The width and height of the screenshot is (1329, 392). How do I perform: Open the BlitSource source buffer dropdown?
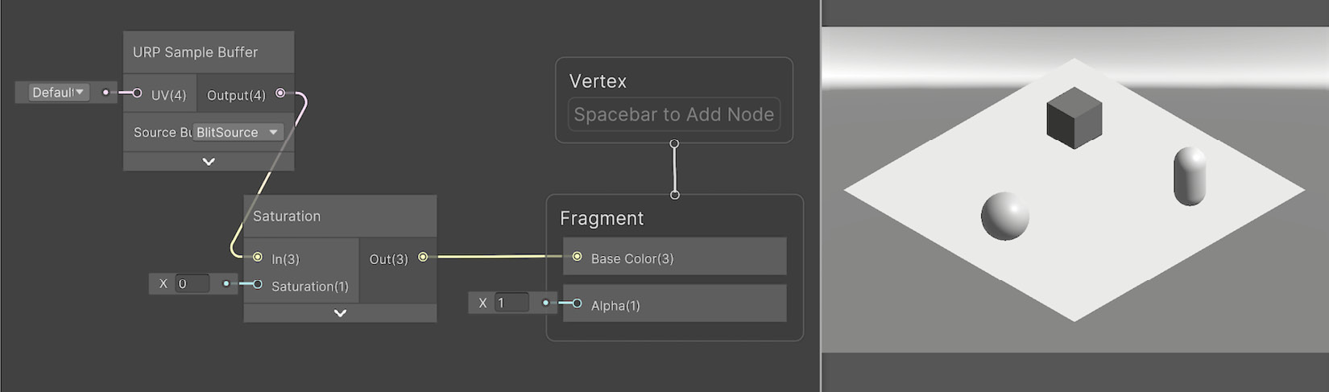click(x=238, y=132)
